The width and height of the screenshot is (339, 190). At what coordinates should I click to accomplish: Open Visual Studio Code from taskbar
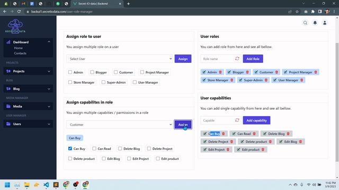[46, 185]
